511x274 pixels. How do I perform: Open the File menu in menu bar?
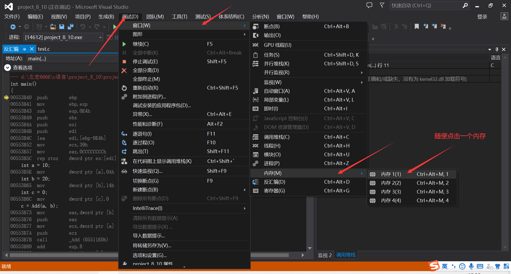point(12,16)
